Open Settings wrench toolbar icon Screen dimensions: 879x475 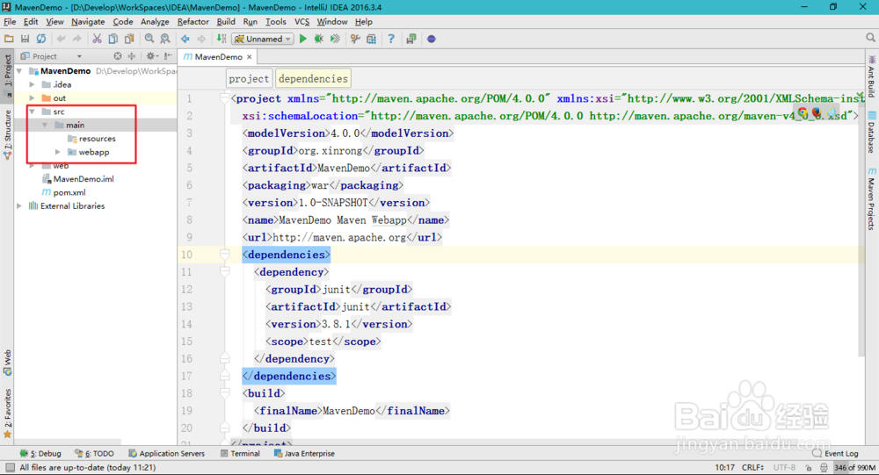tap(355, 39)
